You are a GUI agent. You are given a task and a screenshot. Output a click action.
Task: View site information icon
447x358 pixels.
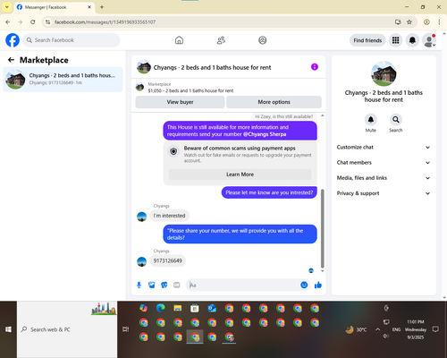(x=48, y=22)
